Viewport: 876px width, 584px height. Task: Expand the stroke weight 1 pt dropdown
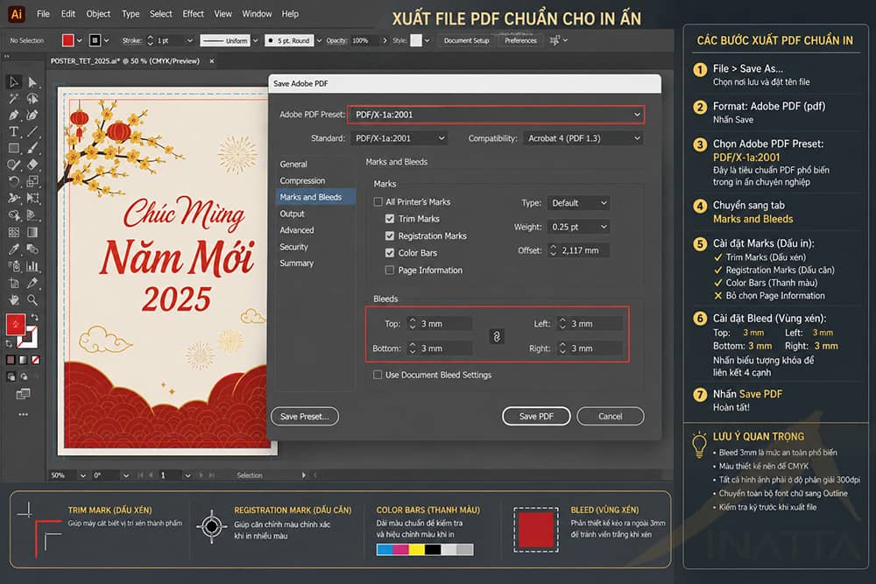click(190, 40)
